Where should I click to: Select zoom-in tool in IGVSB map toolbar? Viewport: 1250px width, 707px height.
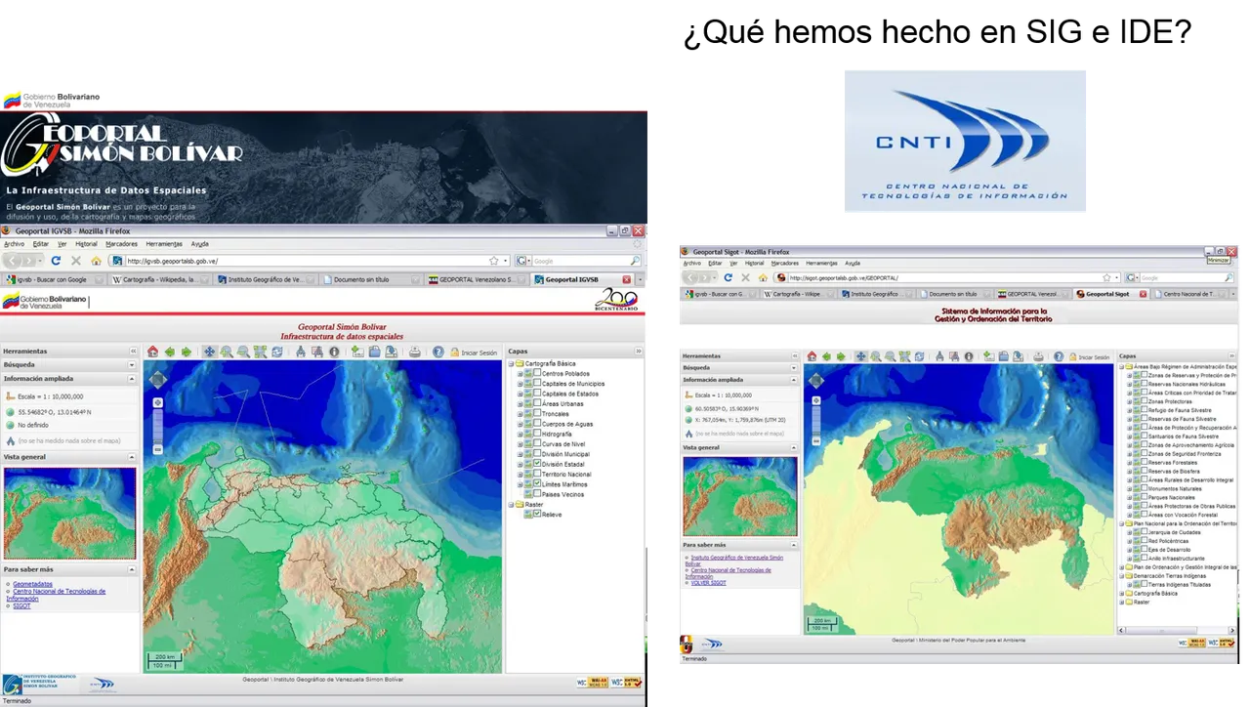(227, 352)
